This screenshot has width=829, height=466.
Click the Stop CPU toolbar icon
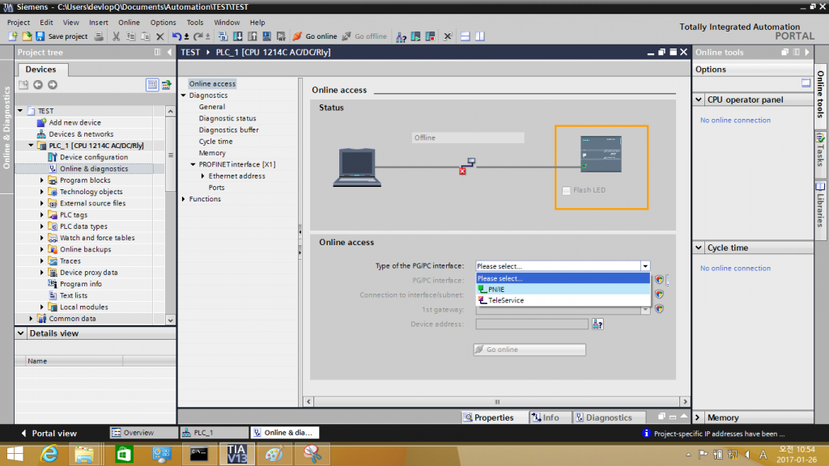click(x=431, y=36)
